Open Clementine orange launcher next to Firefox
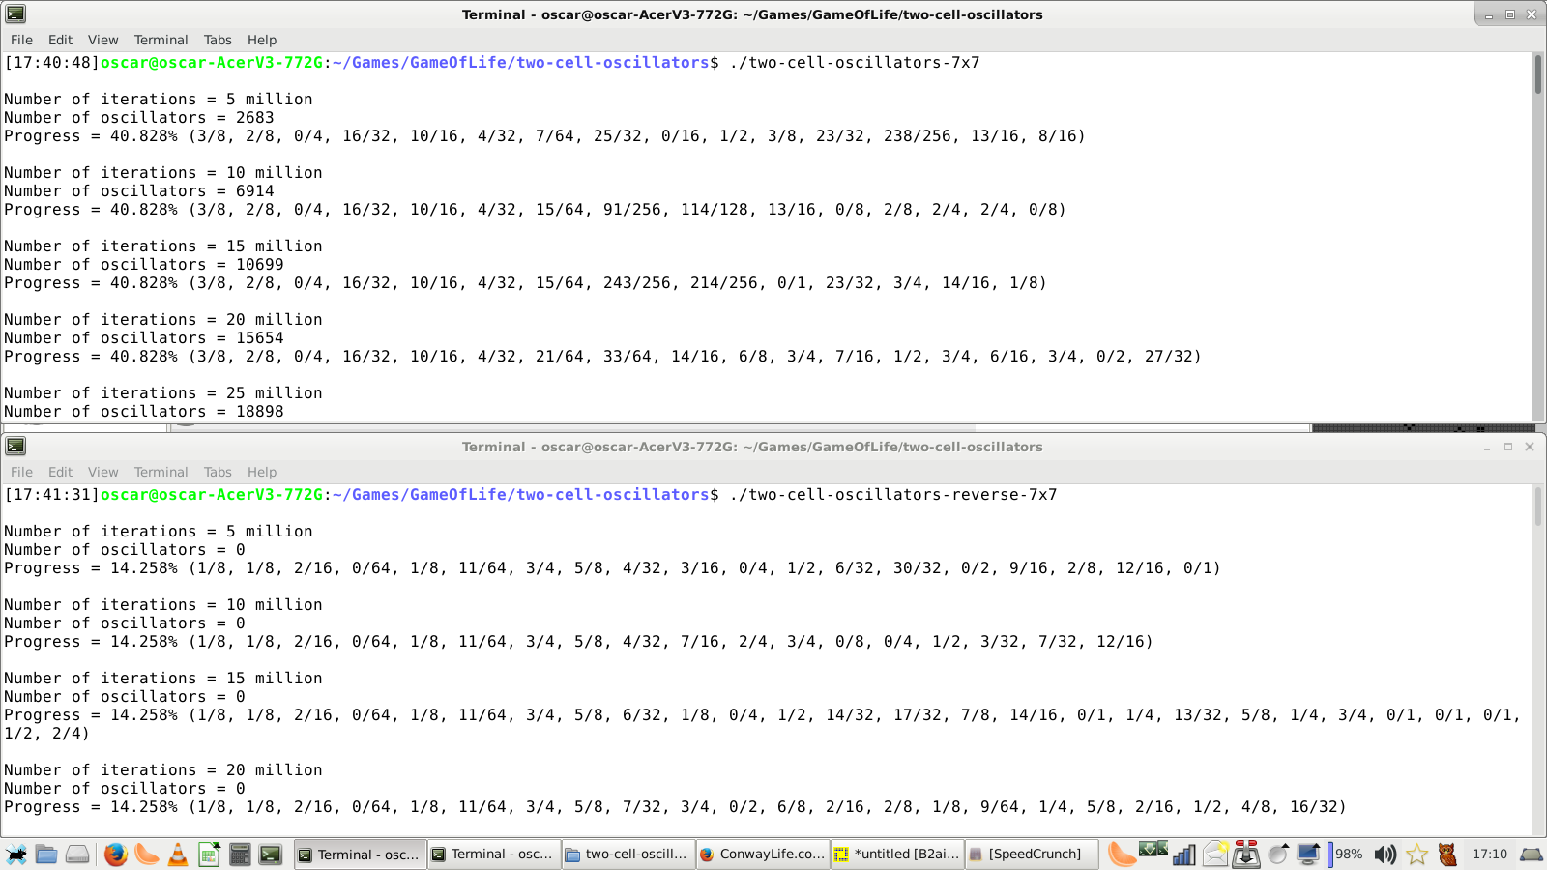The width and height of the screenshot is (1547, 870). (x=146, y=855)
